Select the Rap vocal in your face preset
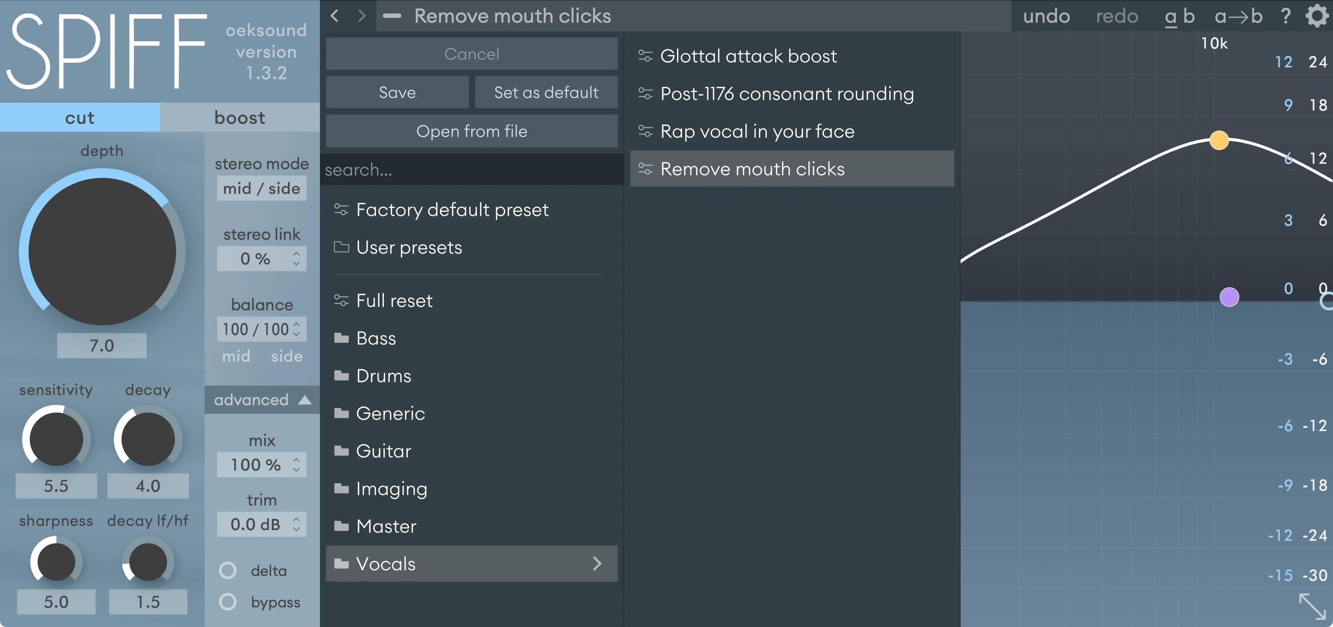 757,131
